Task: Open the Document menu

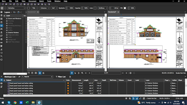Action: [32, 1]
